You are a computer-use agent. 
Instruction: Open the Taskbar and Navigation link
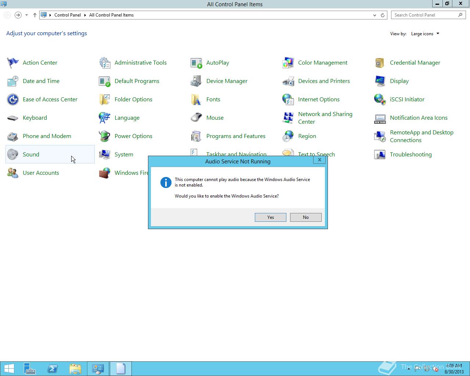pyautogui.click(x=236, y=153)
